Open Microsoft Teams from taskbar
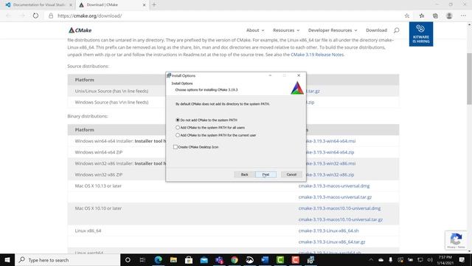The image size is (472, 266). pos(219,259)
